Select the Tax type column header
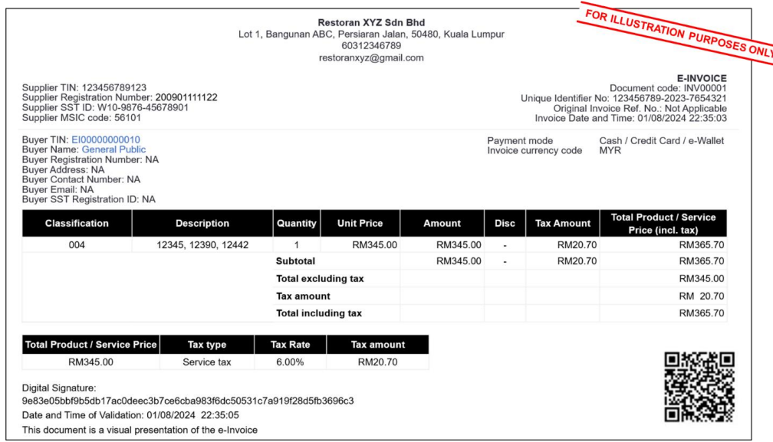 coord(207,345)
